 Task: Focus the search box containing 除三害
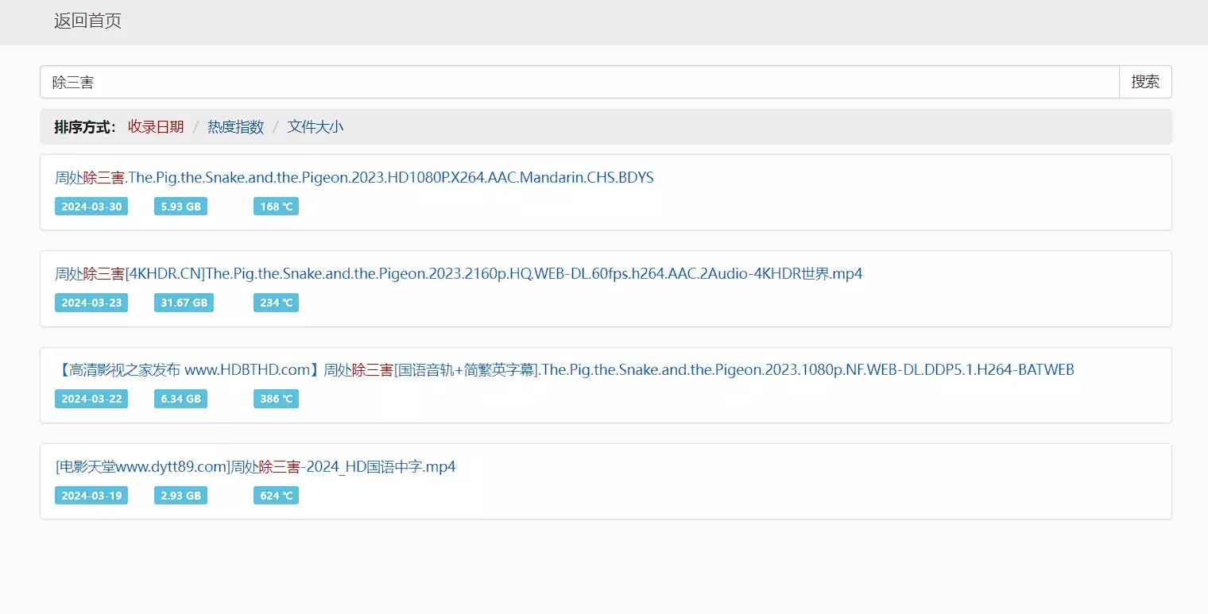click(579, 82)
